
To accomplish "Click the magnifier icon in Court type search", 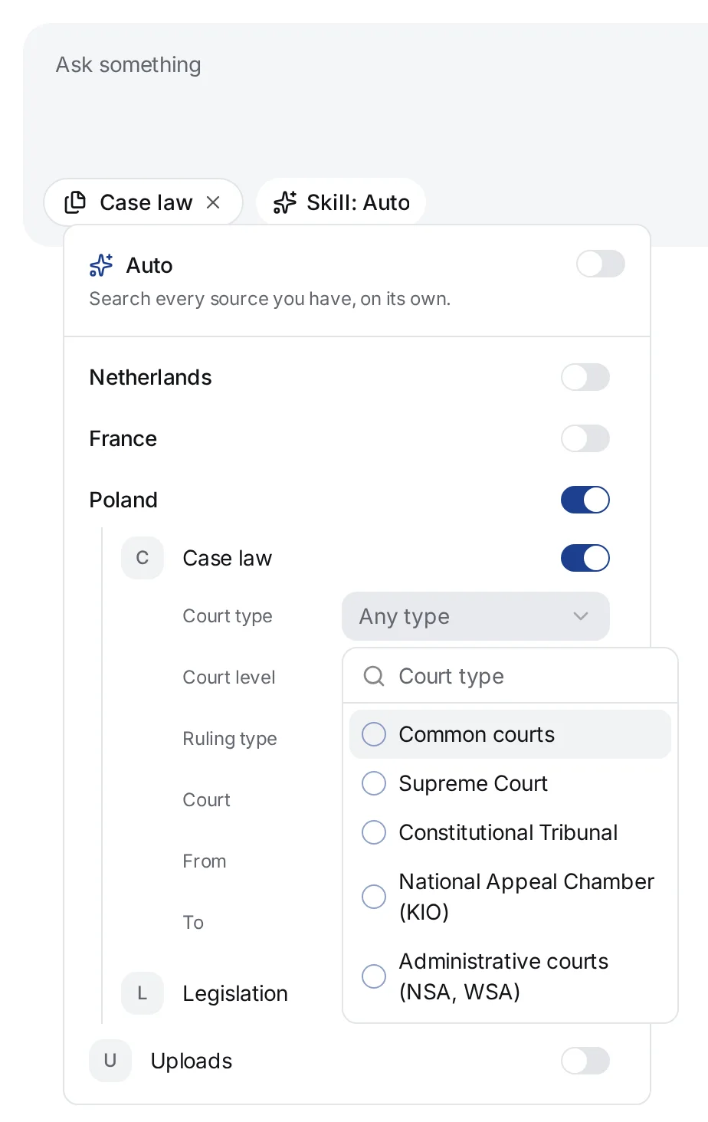I will coord(374,676).
